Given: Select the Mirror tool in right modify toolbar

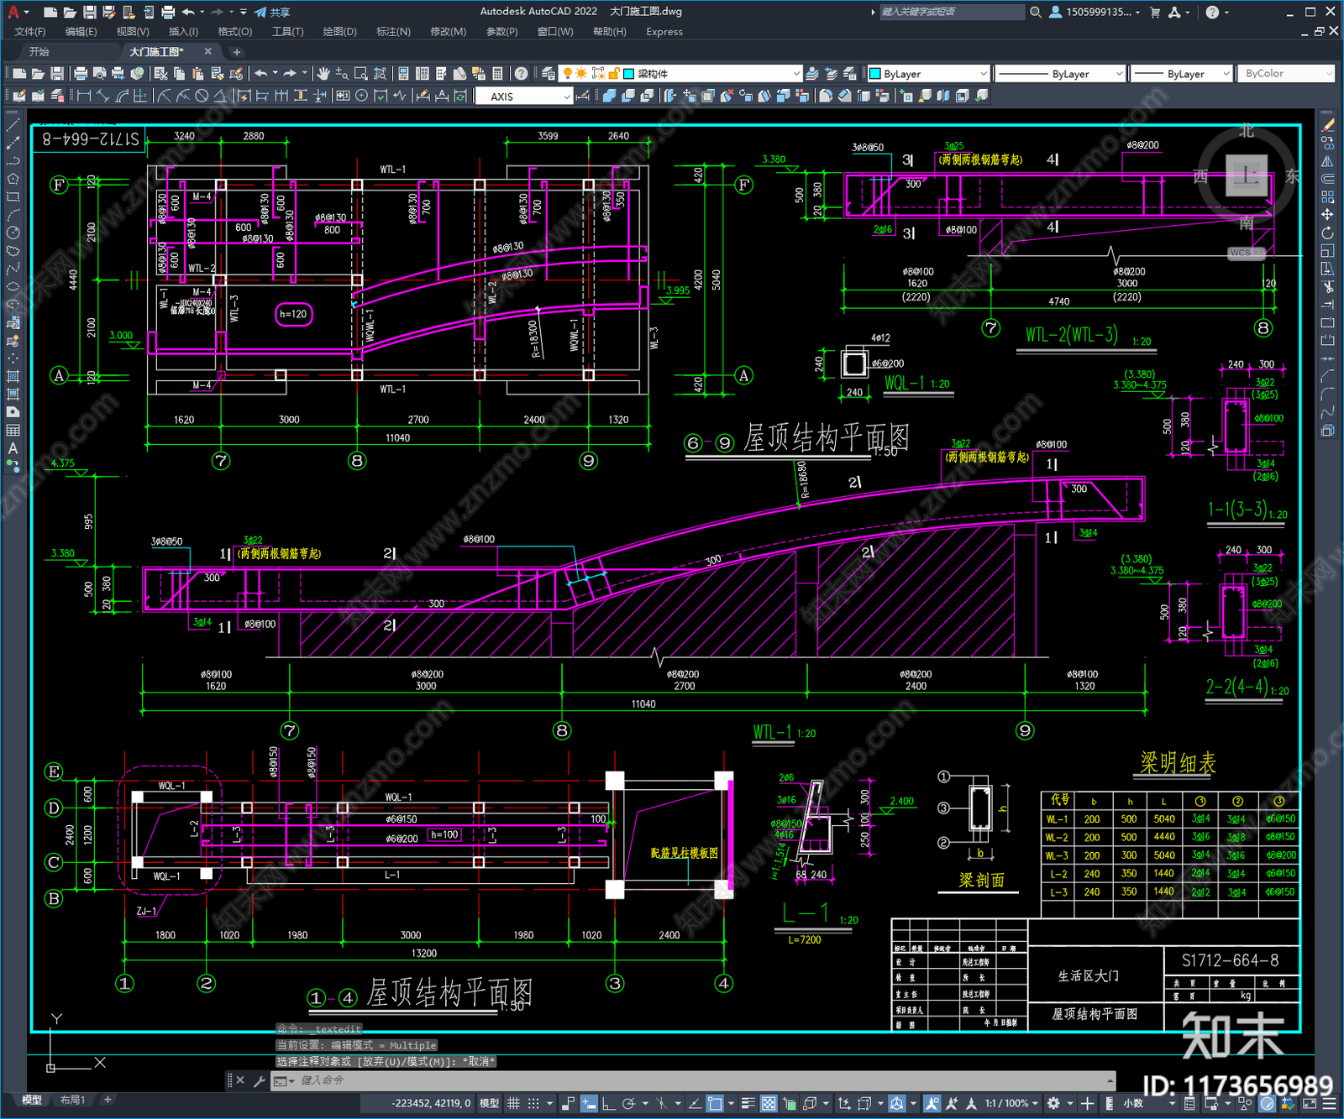Looking at the screenshot, I should (1327, 161).
